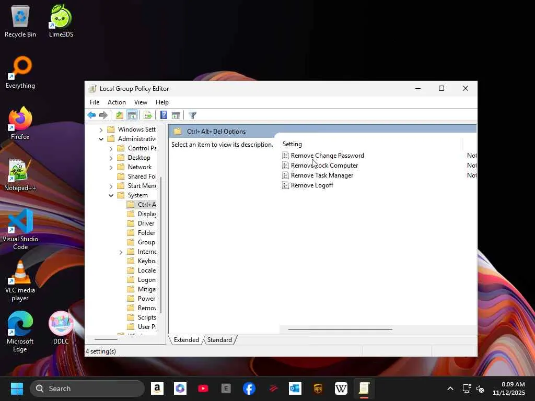This screenshot has width=535, height=401.
Task: Select the Logon folder in tree
Action: (141, 280)
